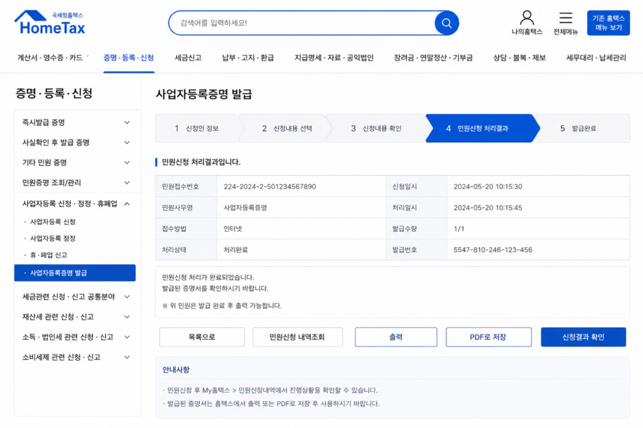The width and height of the screenshot is (643, 428).
Task: Select step 4 민원신청 처리결과
Action: click(482, 128)
